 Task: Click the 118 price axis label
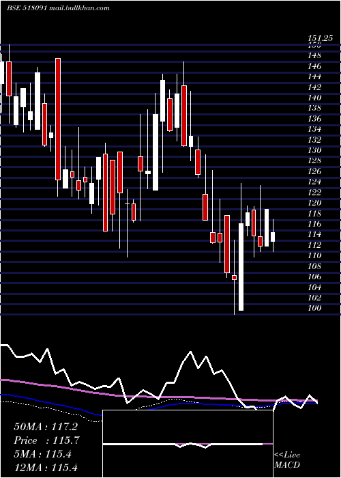click(x=314, y=213)
